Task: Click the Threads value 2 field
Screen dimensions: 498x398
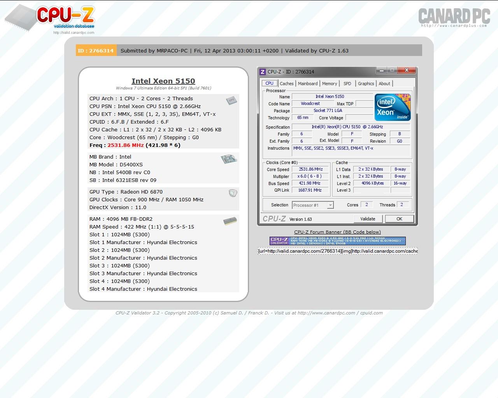Action: pyautogui.click(x=402, y=205)
